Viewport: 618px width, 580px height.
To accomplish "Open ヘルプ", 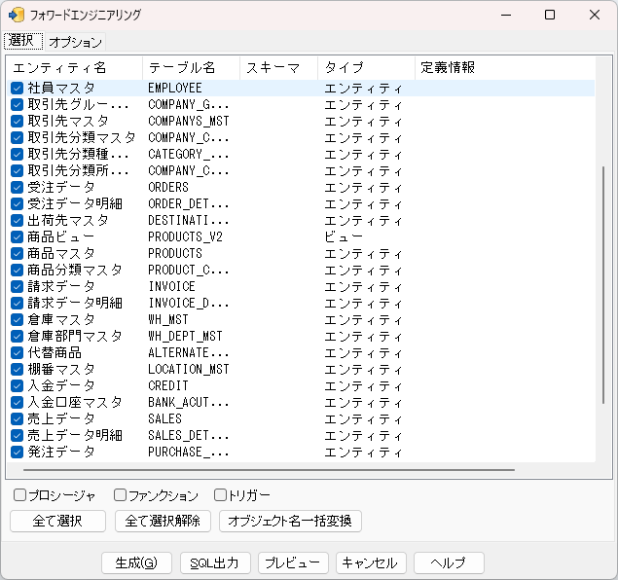I will [x=449, y=563].
